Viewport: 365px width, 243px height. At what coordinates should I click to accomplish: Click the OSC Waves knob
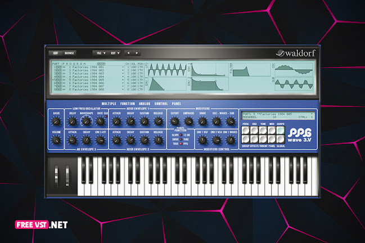[x=217, y=121]
